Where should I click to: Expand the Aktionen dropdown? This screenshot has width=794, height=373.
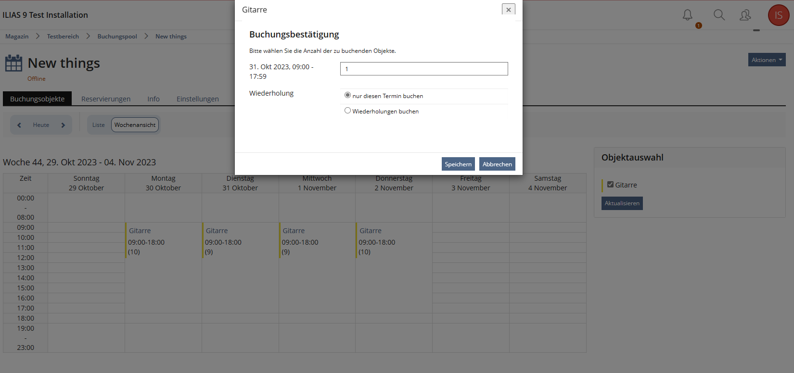(767, 60)
